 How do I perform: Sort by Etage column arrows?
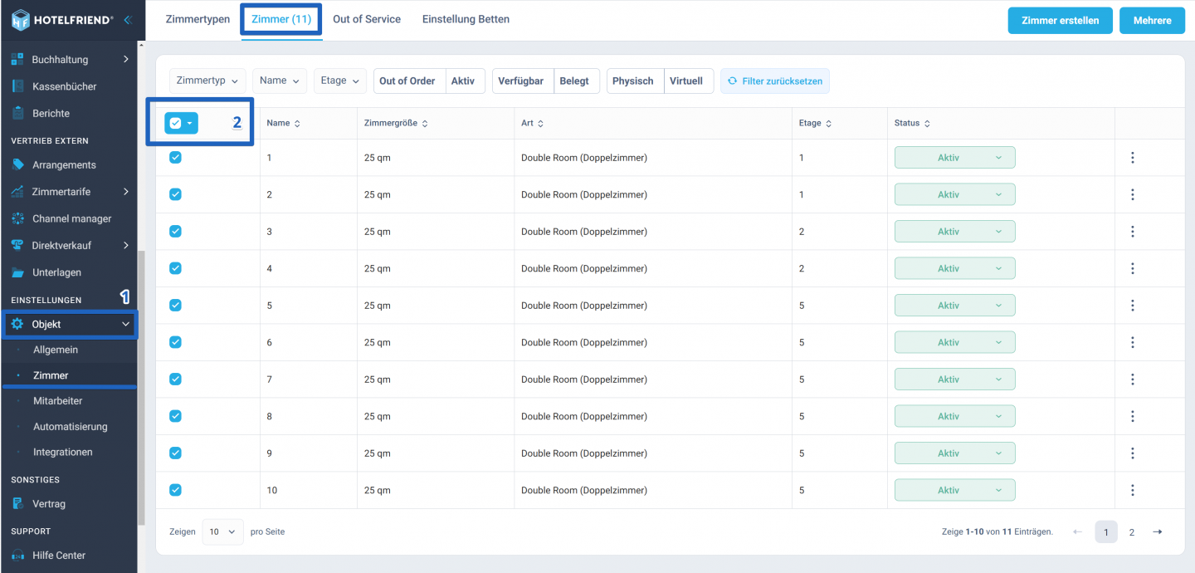tap(828, 124)
